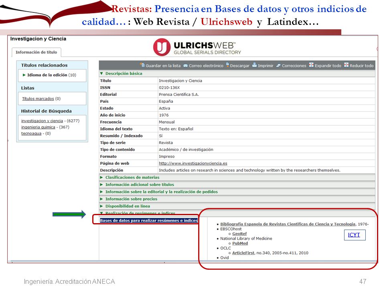Image resolution: width=385 pixels, height=289 pixels.
Task: Click the Listas panel heading
Action: (x=28, y=88)
